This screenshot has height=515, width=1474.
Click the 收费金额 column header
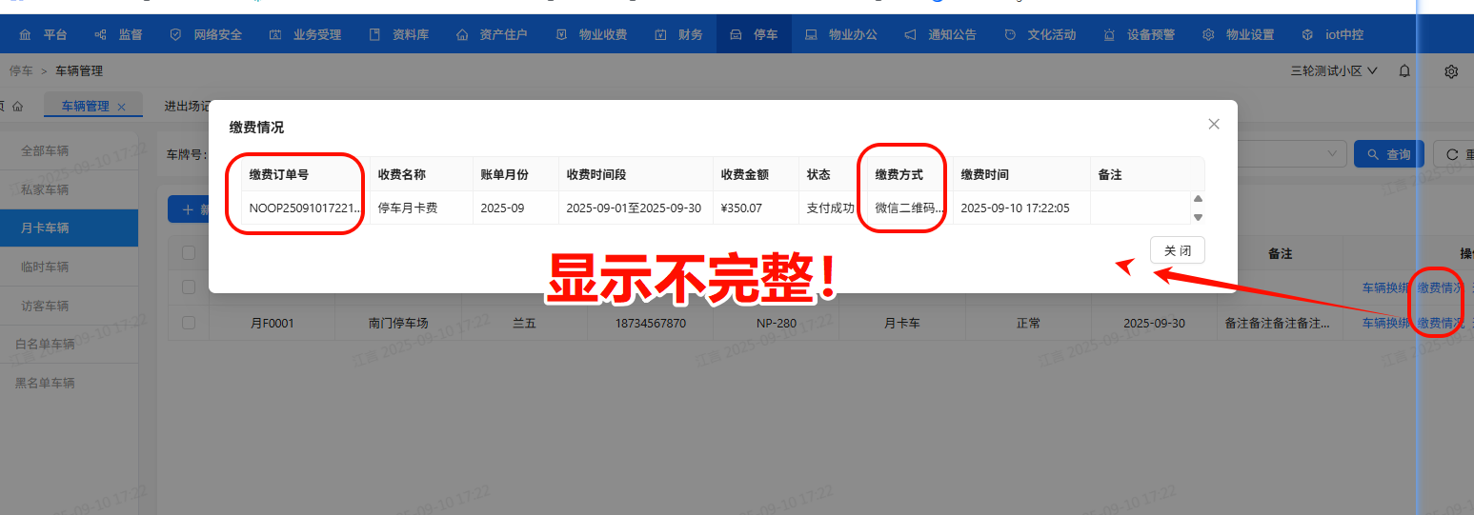[x=745, y=174]
